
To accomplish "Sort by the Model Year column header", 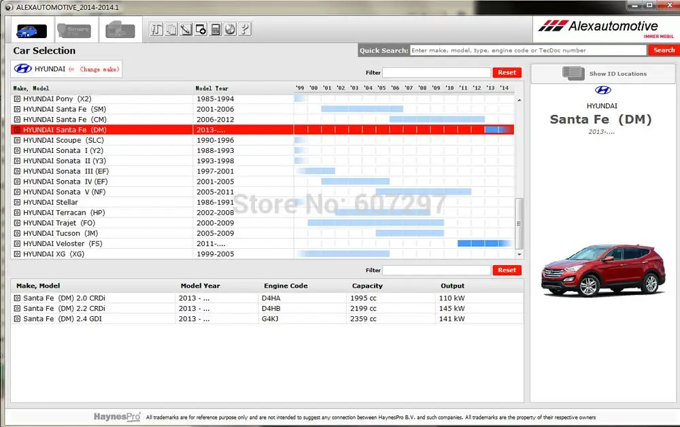I will 201,286.
